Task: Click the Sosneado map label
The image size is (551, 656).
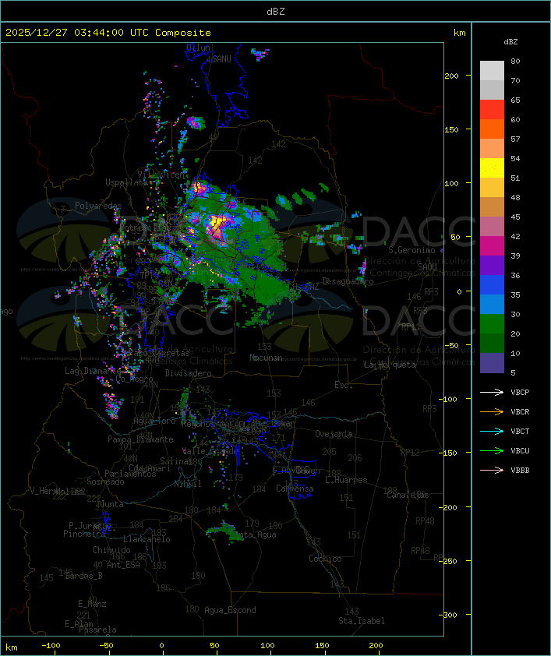Action: pos(105,481)
